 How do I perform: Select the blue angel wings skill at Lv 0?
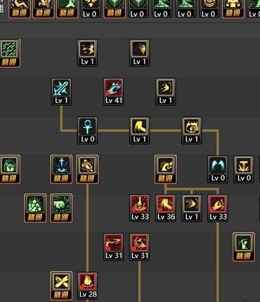pos(217,169)
